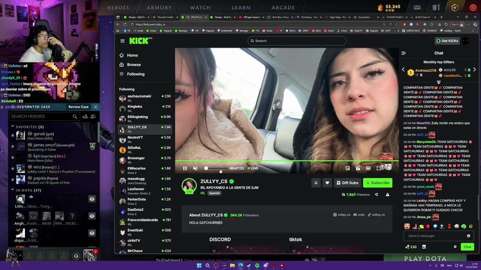Open Home in Kick sidebar
The height and width of the screenshot is (270, 481).
tap(129, 55)
